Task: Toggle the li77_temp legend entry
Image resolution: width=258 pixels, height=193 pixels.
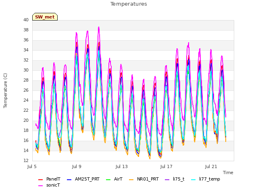Action: [206, 179]
